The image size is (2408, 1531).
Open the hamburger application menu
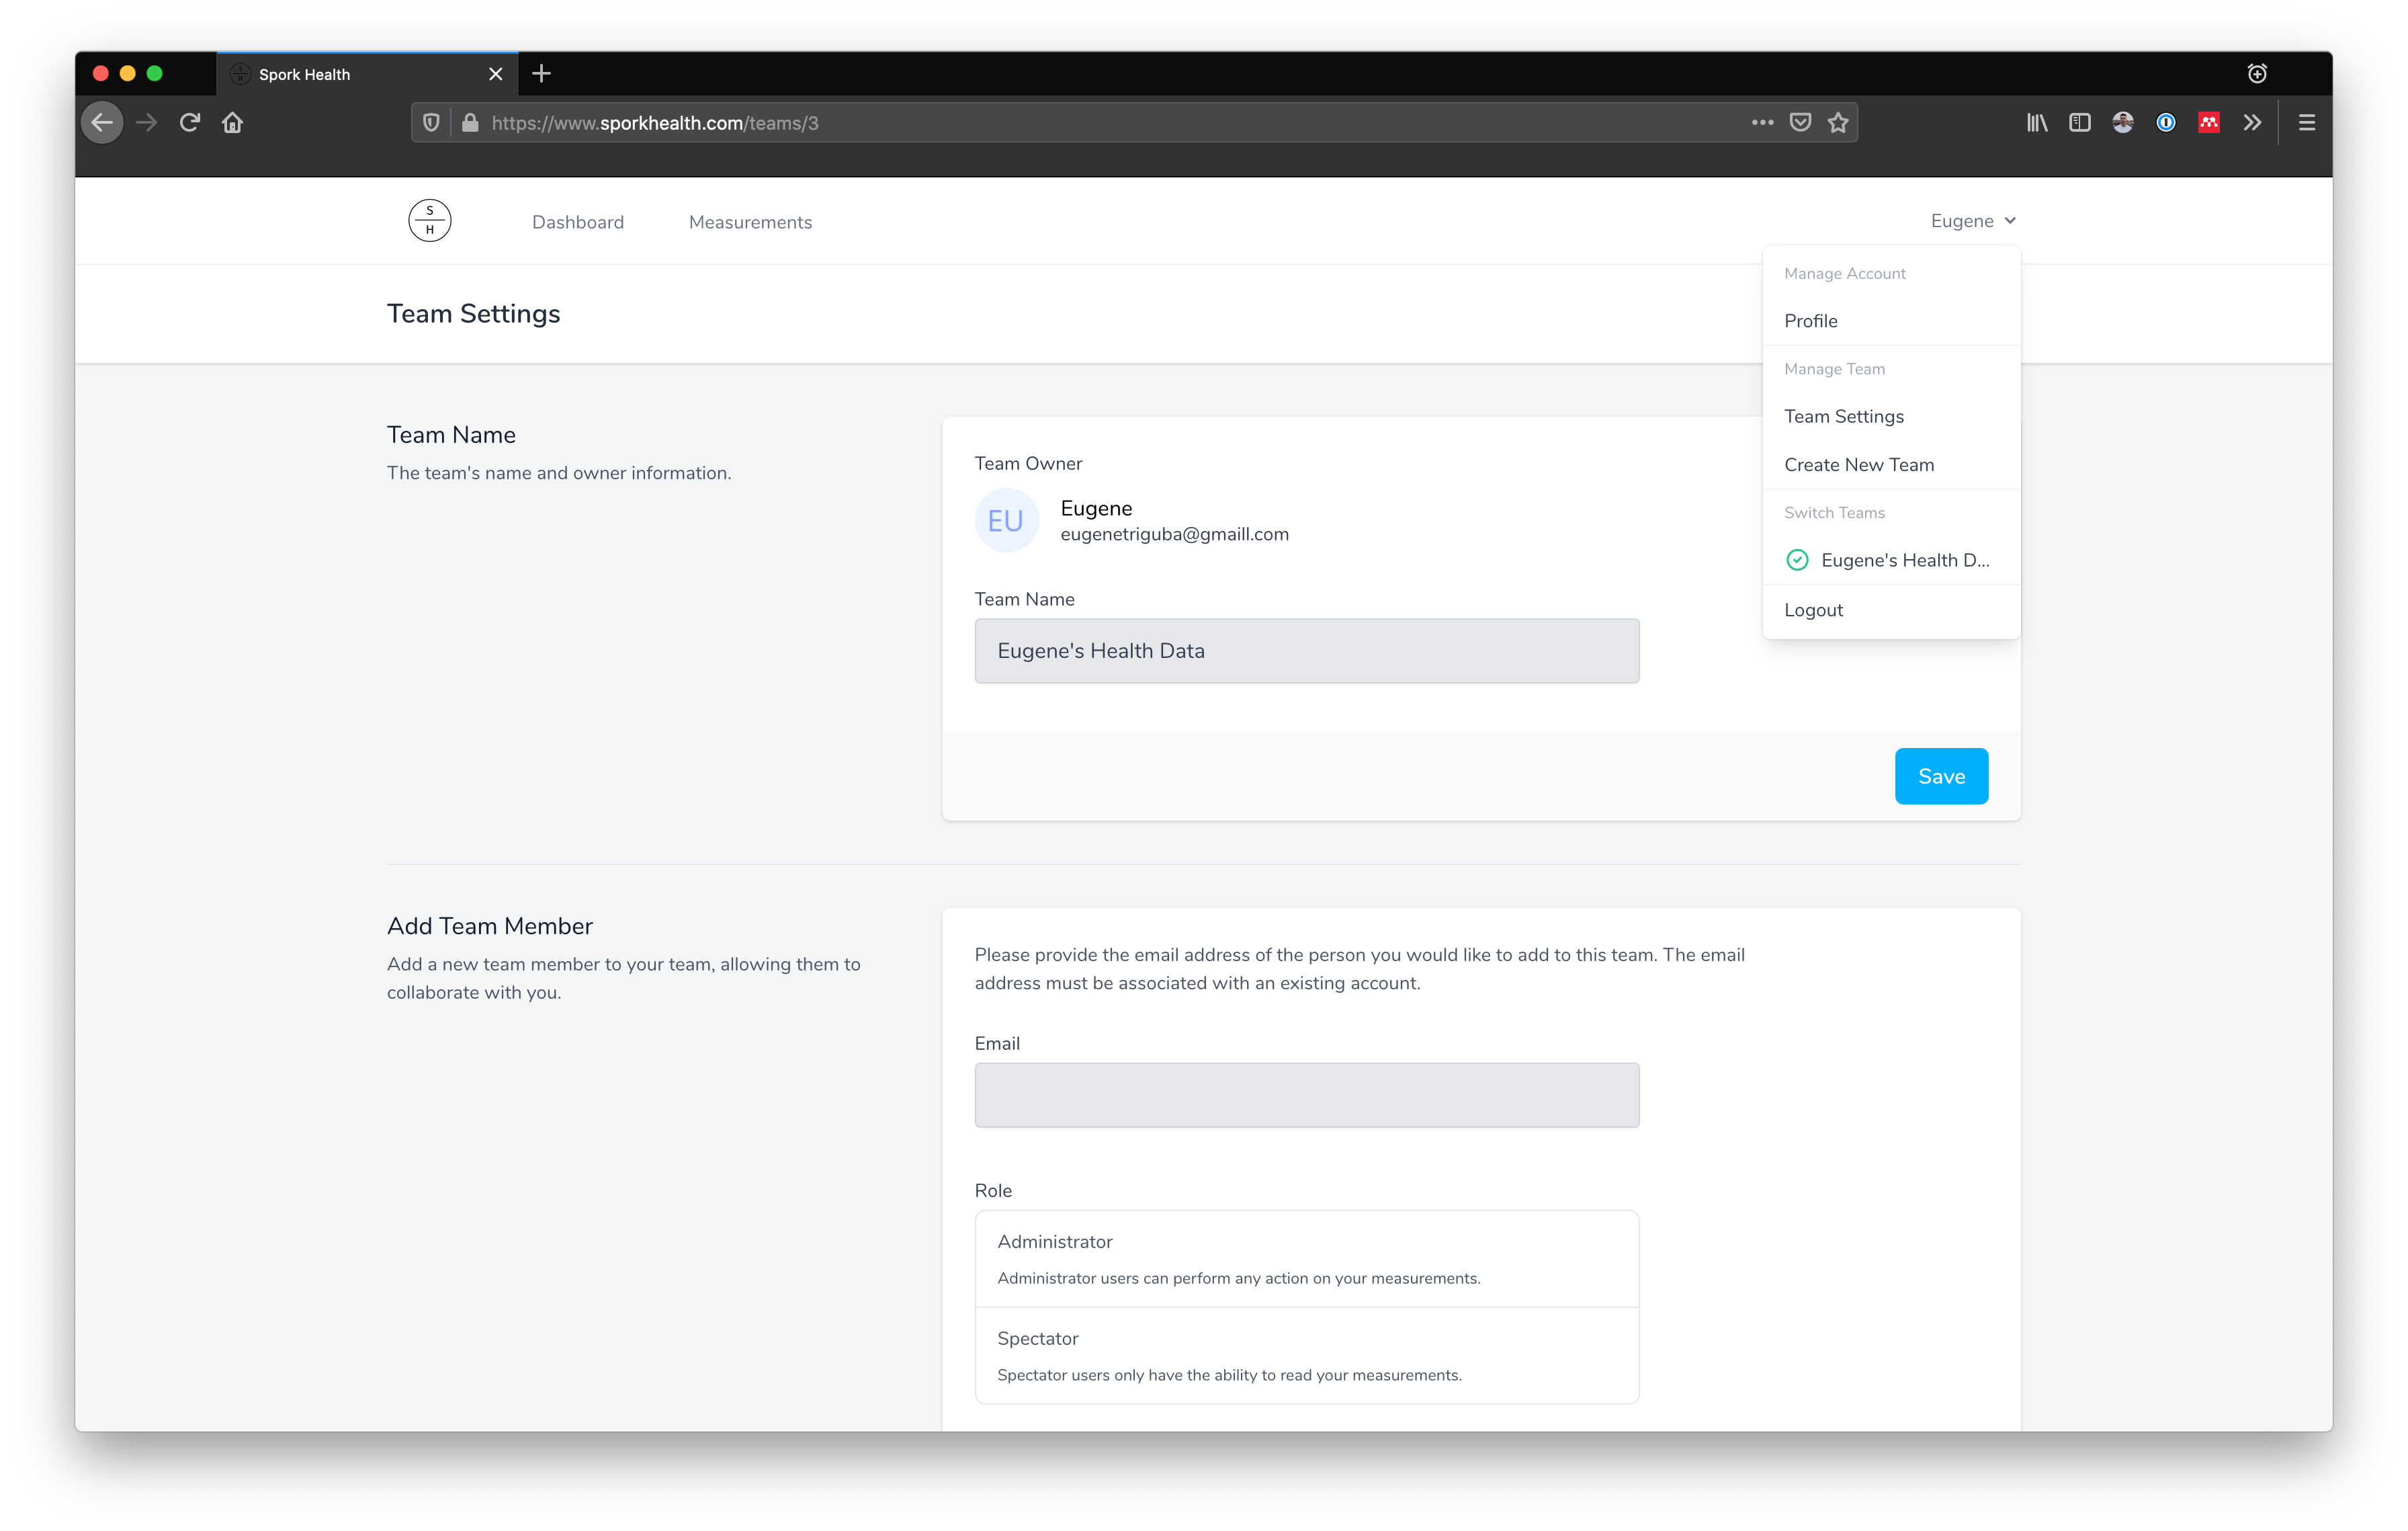(2307, 123)
